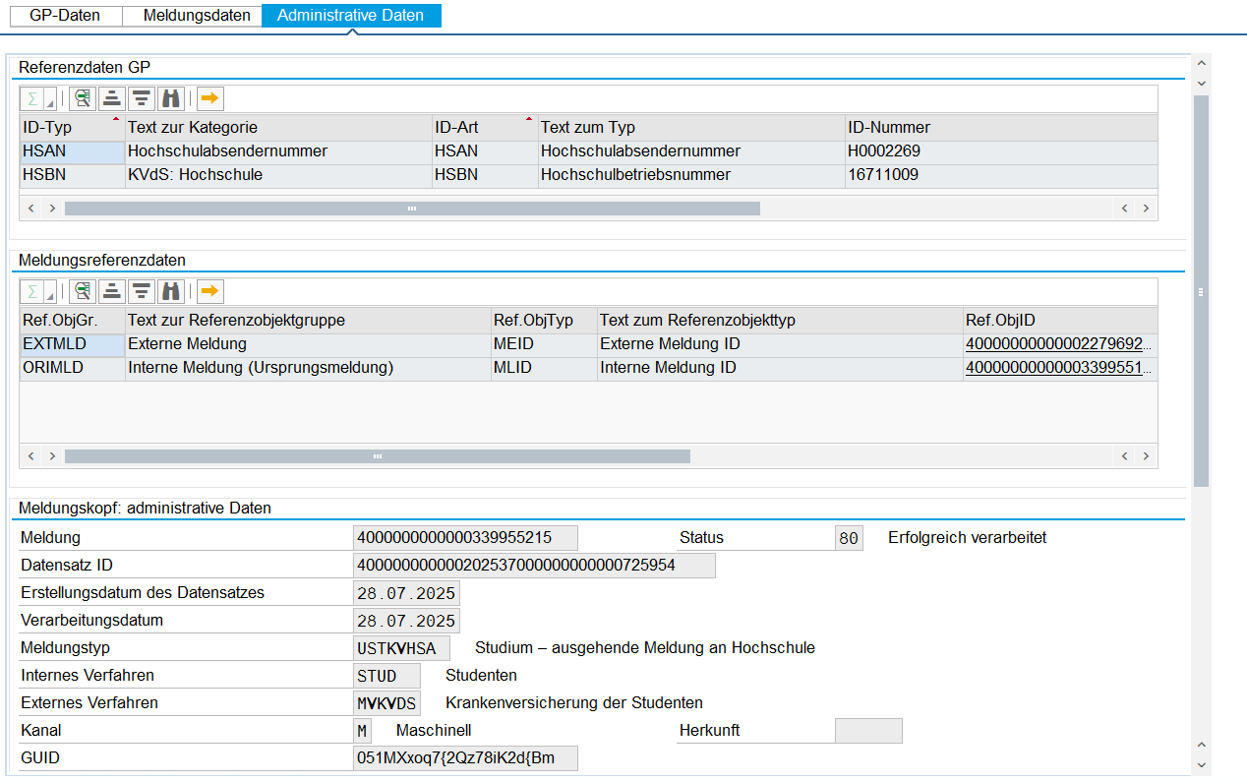Viewport: 1247px width, 782px height.
Task: Sort descending in Referenzdaten GP toolbar
Action: [142, 98]
